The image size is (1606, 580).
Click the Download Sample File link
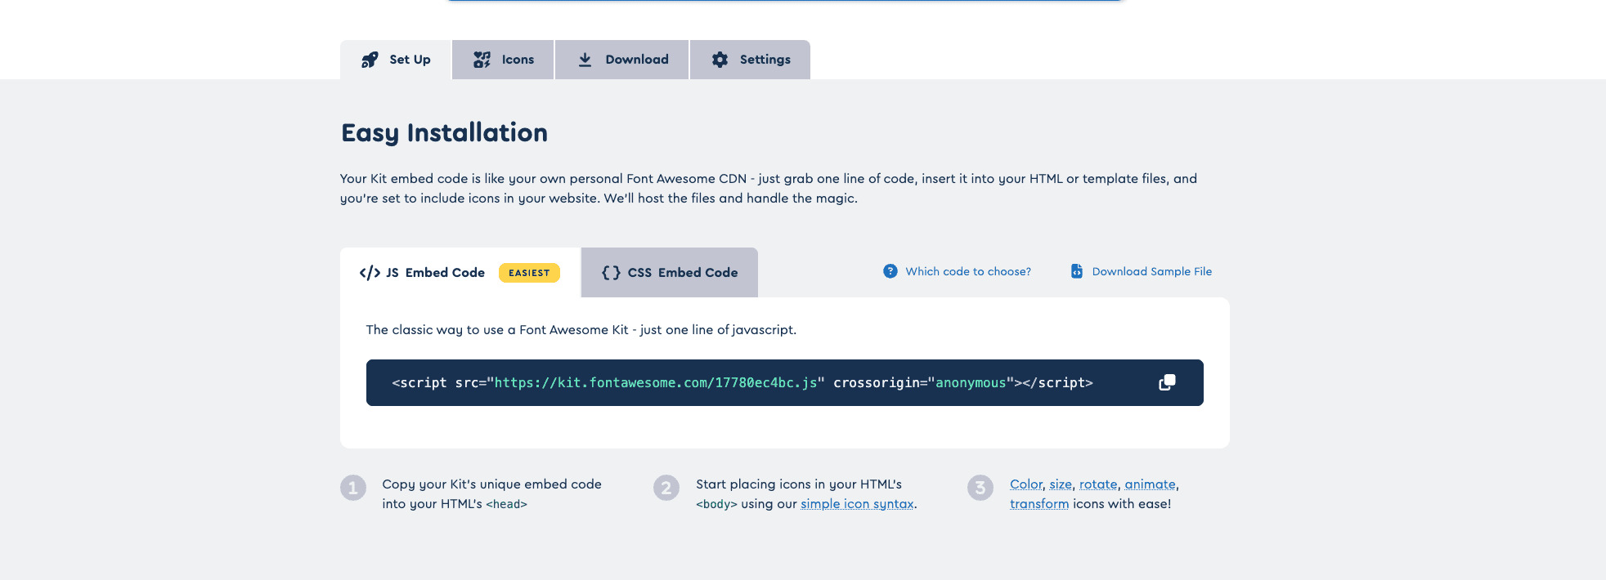(x=1151, y=271)
